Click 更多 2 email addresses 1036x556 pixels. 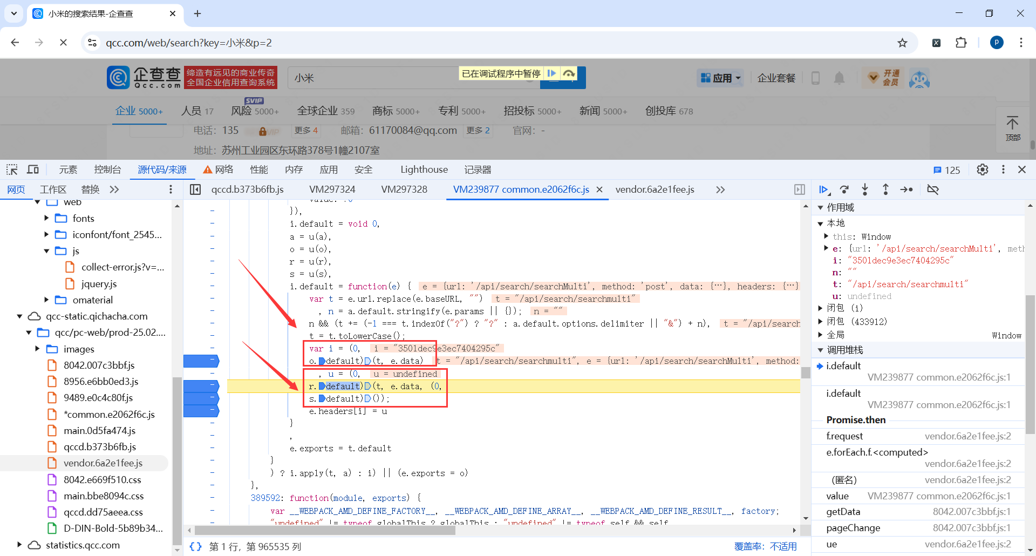pyautogui.click(x=478, y=131)
